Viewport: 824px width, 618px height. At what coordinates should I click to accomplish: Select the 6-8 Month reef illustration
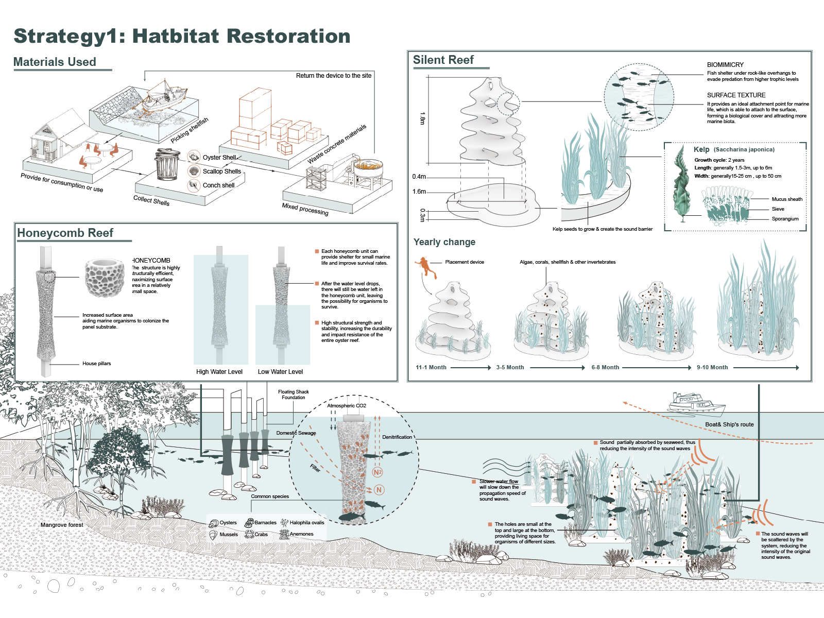655,322
